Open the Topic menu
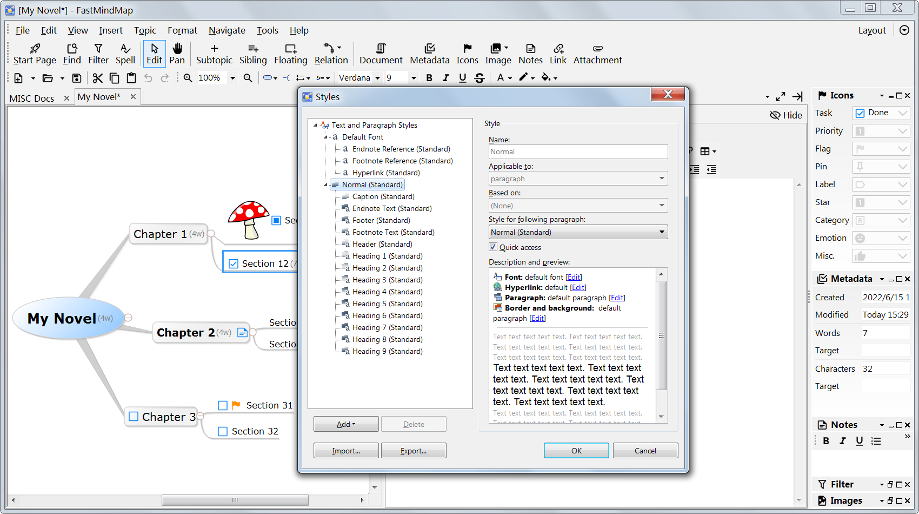The image size is (919, 514). tap(145, 30)
